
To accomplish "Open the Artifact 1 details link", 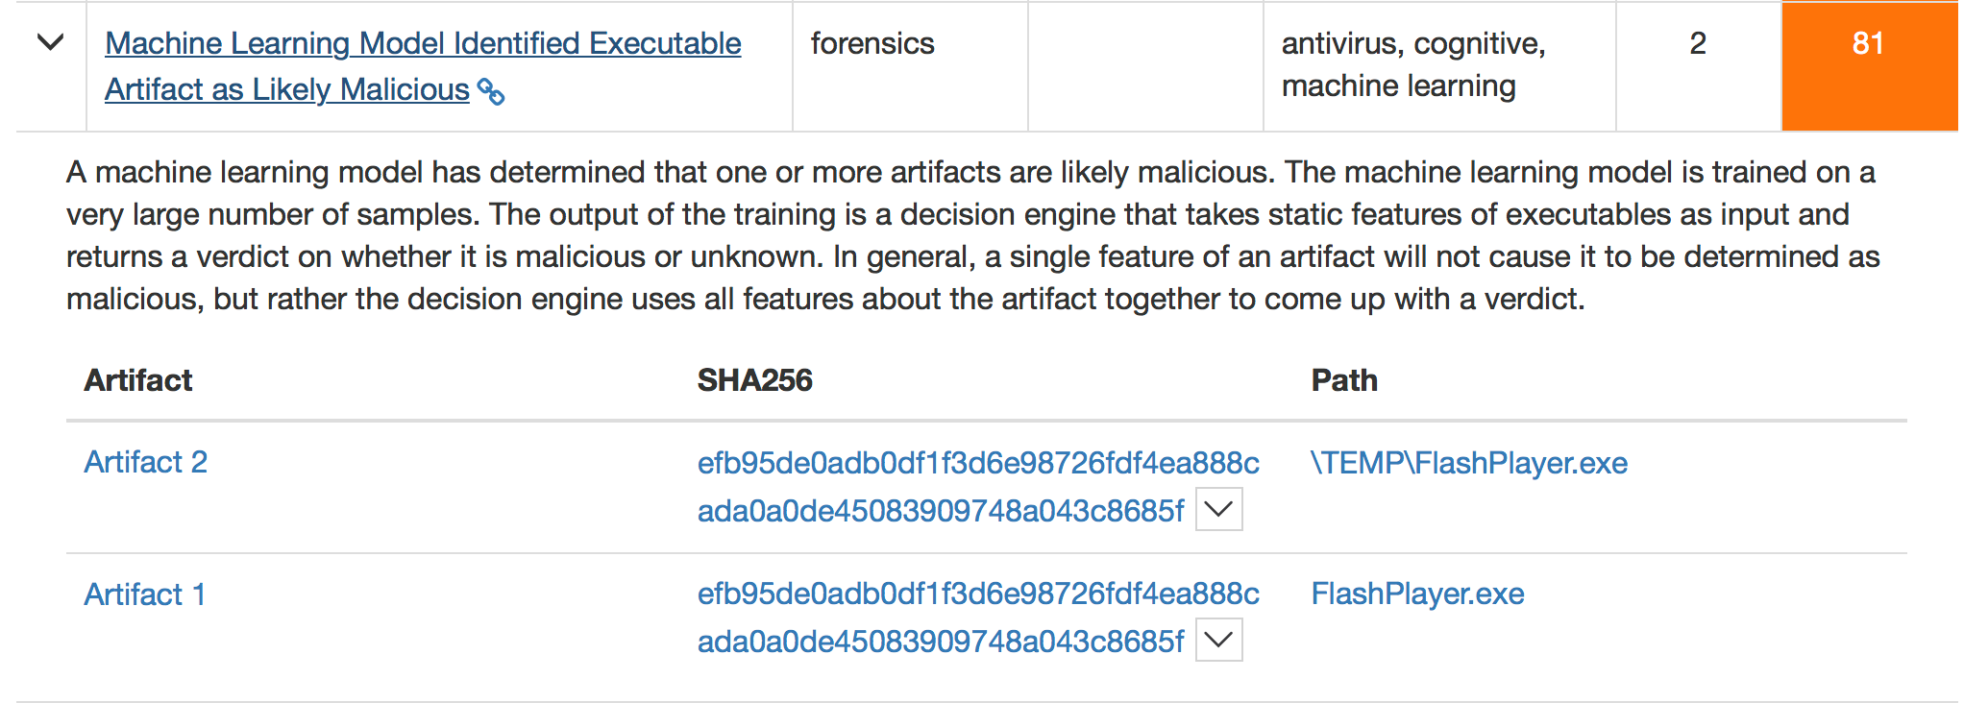I will pos(145,594).
